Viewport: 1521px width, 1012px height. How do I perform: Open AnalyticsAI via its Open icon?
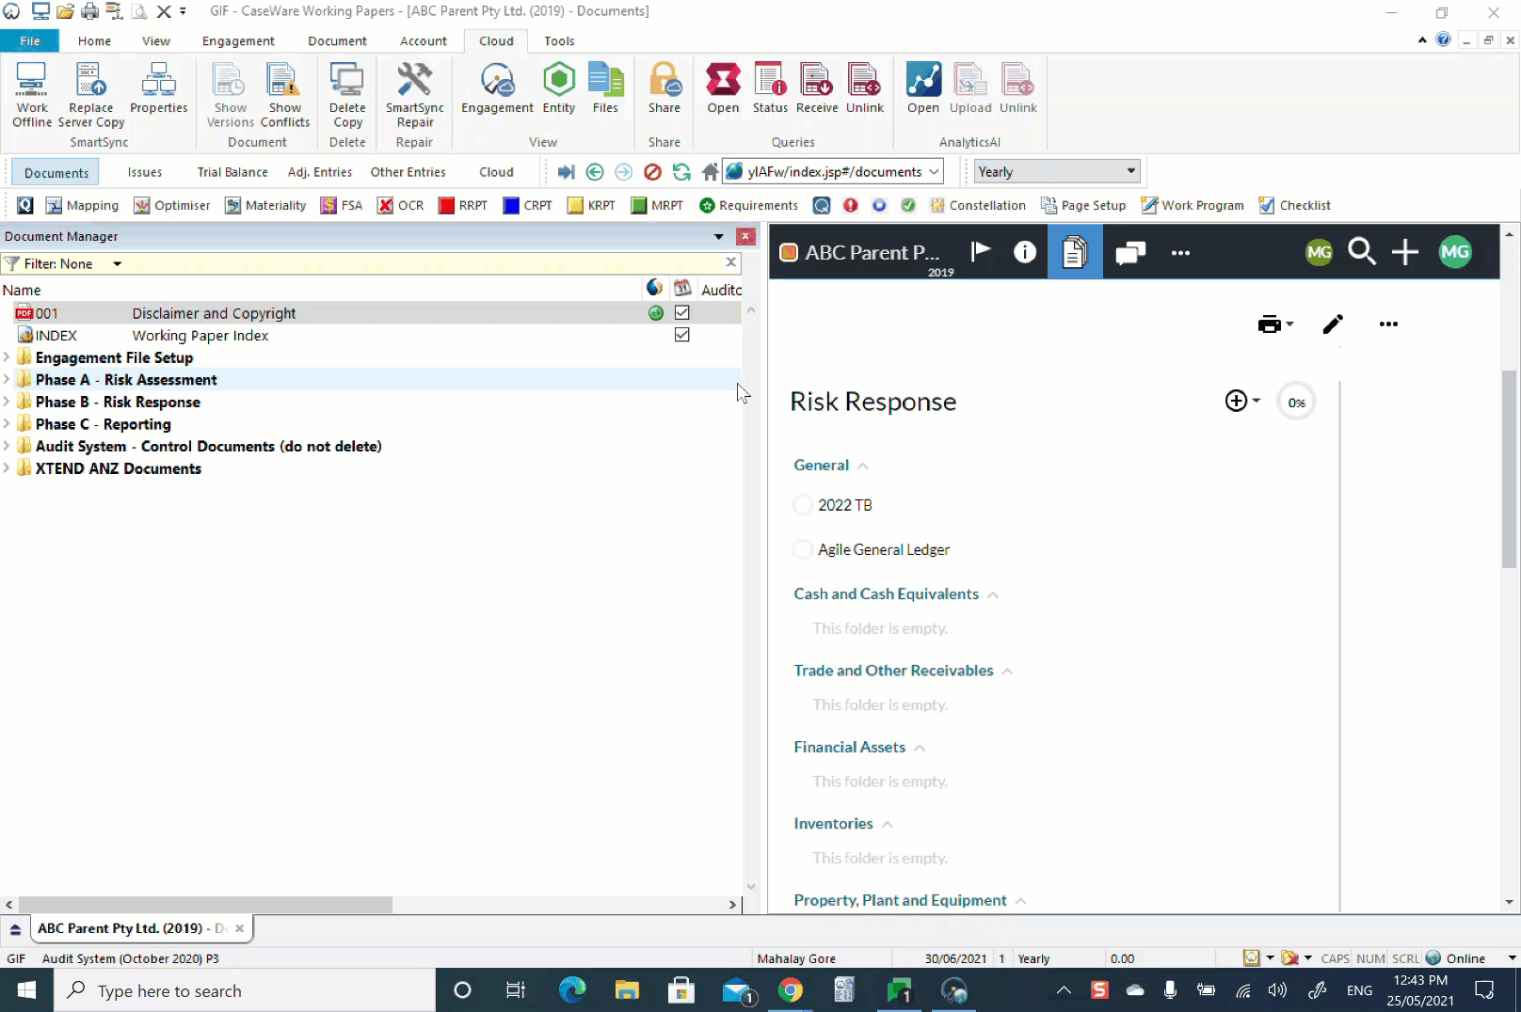[x=923, y=88]
